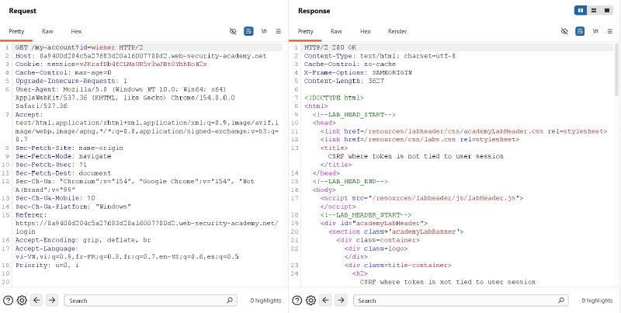Toggle hide non-printable eye icon in Response
Image resolution: width=621 pixels, height=313 pixels.
pos(564,31)
